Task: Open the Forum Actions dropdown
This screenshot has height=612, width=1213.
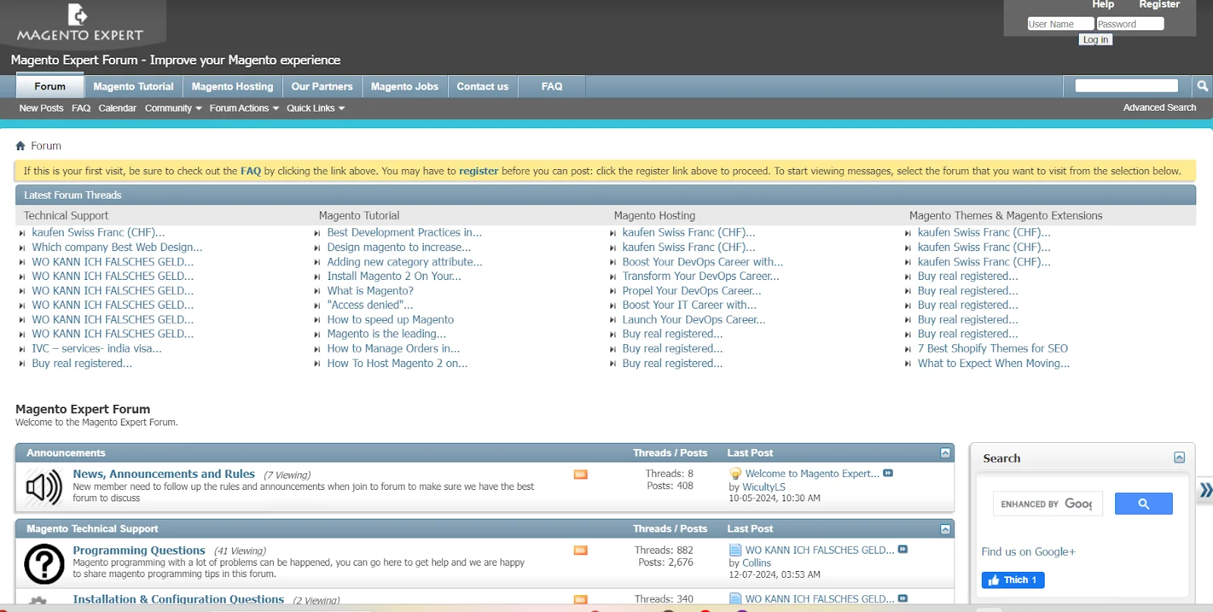Action: click(244, 108)
